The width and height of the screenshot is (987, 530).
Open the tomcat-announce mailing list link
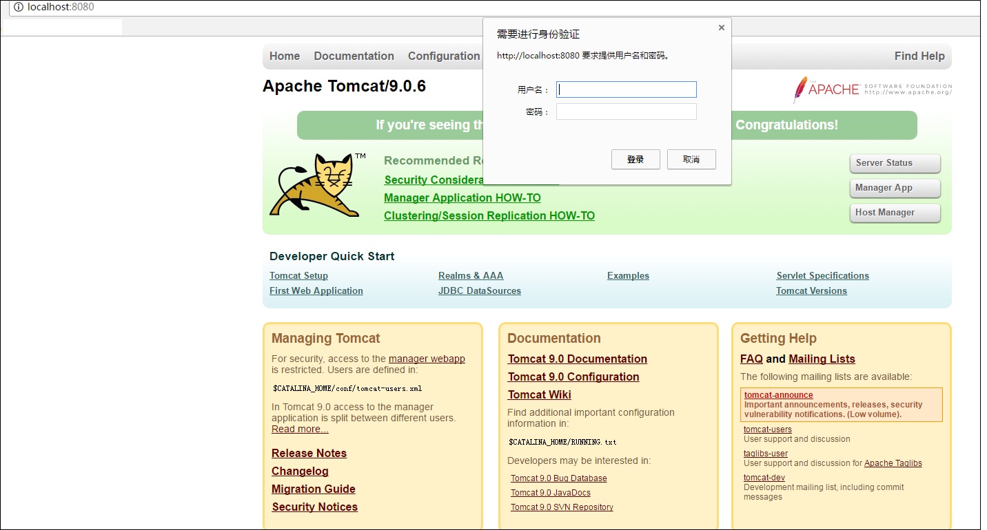(779, 395)
